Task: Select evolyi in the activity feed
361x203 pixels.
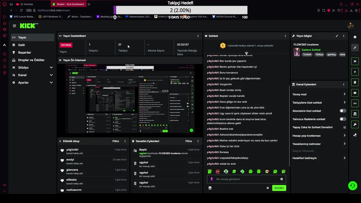Action: click(x=70, y=160)
